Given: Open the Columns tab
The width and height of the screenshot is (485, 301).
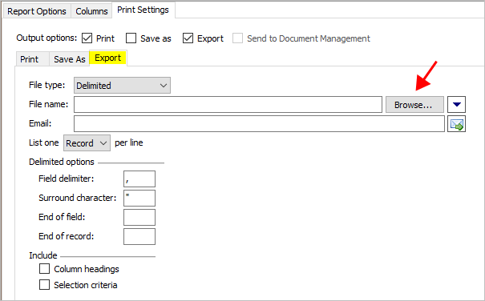Looking at the screenshot, I should pos(91,11).
